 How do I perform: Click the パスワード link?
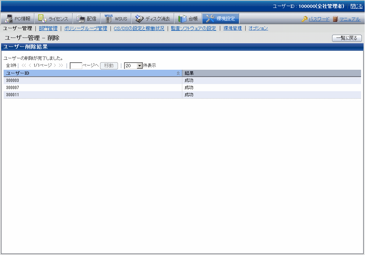(319, 19)
